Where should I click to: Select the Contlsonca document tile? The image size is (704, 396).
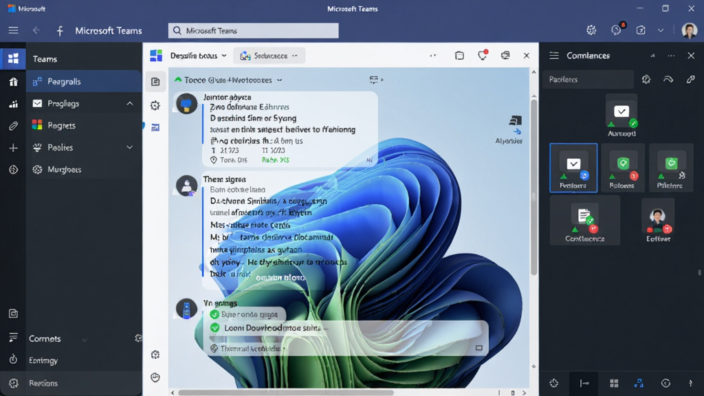584,221
